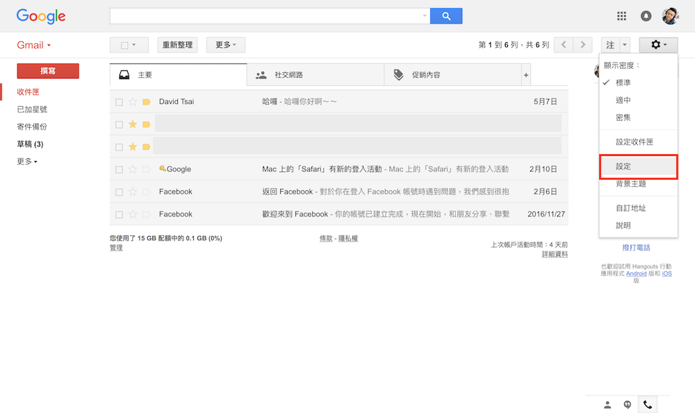Choose 設定 from the gear menu
The width and height of the screenshot is (695, 413).
(623, 167)
